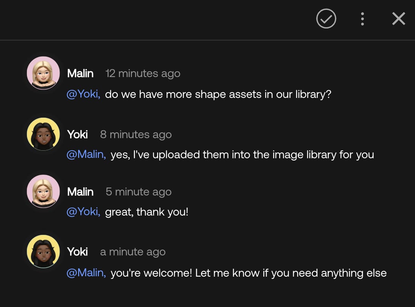Click the name Yoki on the latest comment
The width and height of the screenshot is (415, 307).
(x=77, y=252)
